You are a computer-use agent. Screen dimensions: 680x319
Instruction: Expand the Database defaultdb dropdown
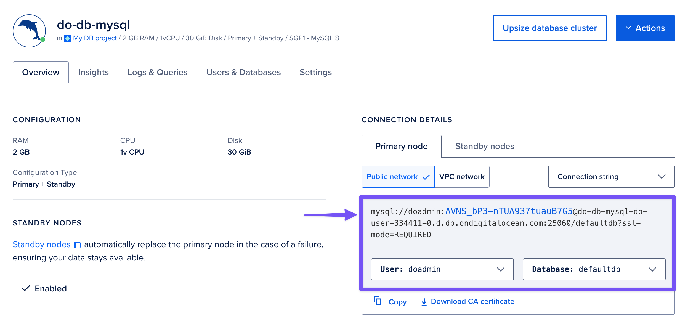[594, 269]
